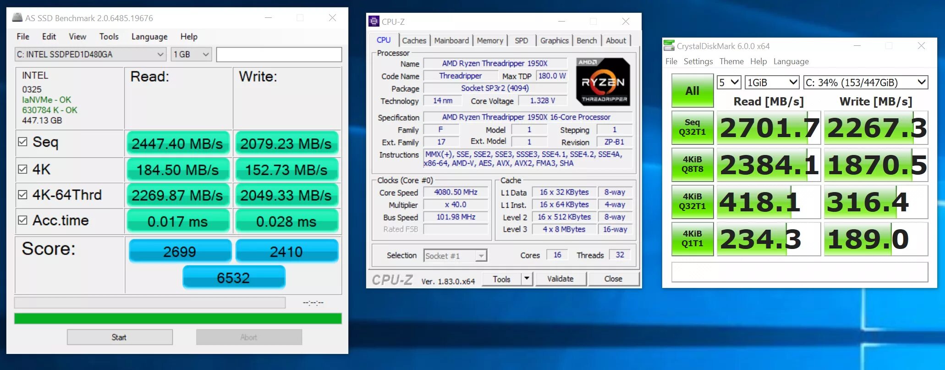Viewport: 945px width, 370px height.
Task: Click the Abort button in AS SSD Benchmark
Action: (x=249, y=337)
